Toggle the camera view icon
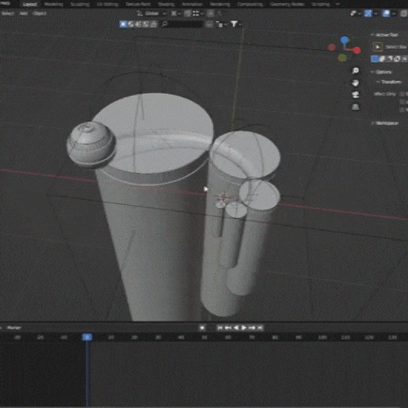Screen dimensions: 408x408 [x=355, y=95]
